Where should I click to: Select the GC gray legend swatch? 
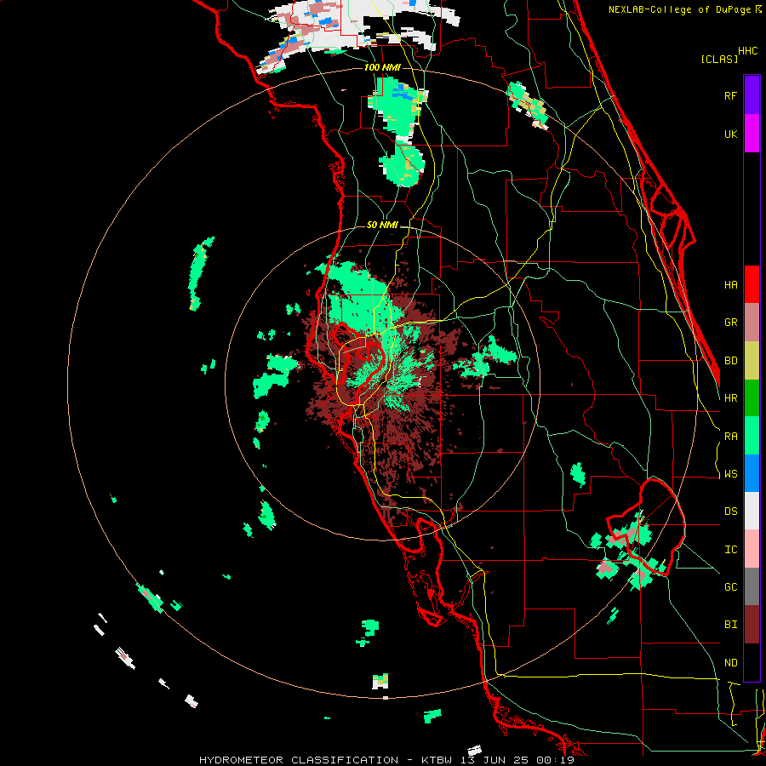[752, 586]
